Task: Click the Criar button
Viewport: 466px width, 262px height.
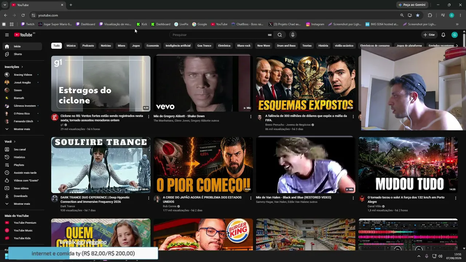Action: [429, 35]
